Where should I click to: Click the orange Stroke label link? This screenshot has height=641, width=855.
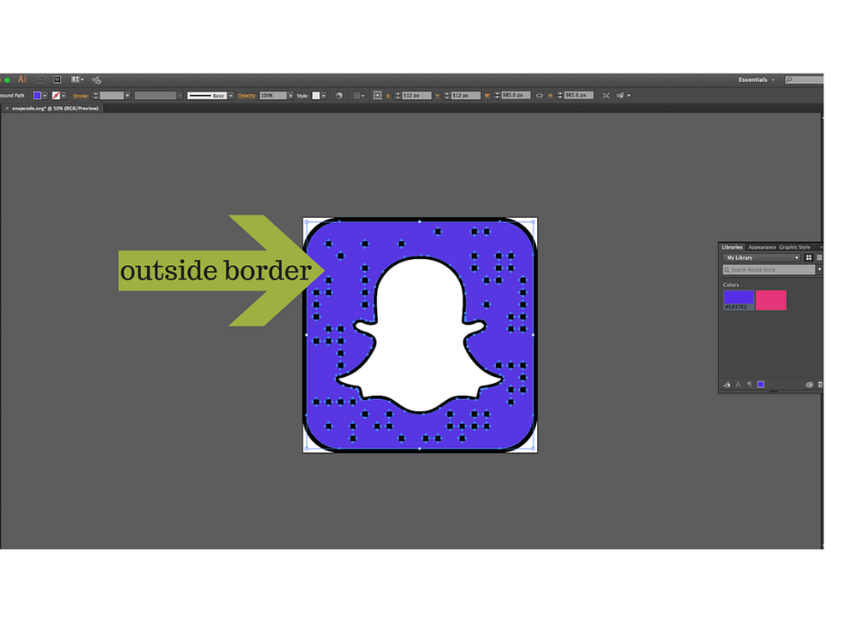click(80, 96)
